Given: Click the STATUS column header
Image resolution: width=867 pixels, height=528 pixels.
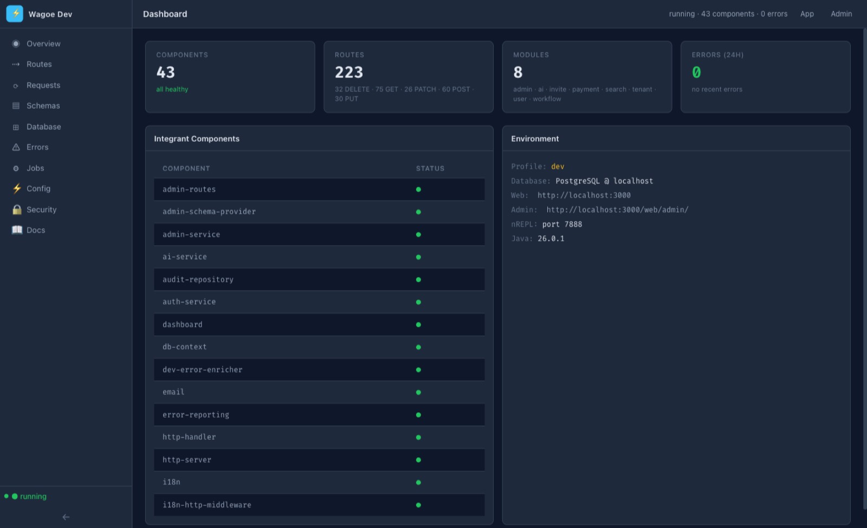Looking at the screenshot, I should [x=430, y=169].
